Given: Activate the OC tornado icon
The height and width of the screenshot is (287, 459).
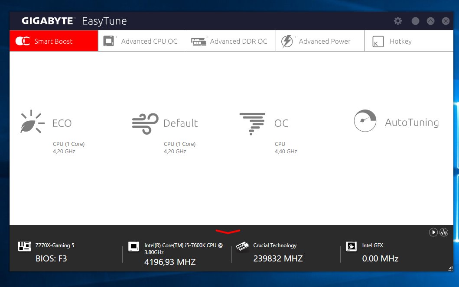Looking at the screenshot, I should point(252,124).
